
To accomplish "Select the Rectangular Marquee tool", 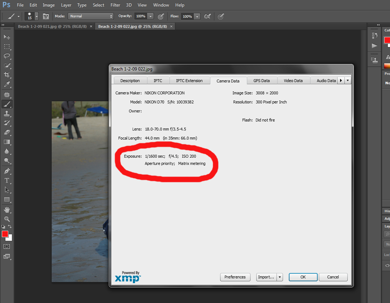I will [x=7, y=47].
